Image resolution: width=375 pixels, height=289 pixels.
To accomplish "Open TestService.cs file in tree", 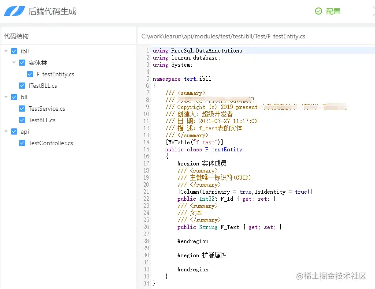I will 47,109.
